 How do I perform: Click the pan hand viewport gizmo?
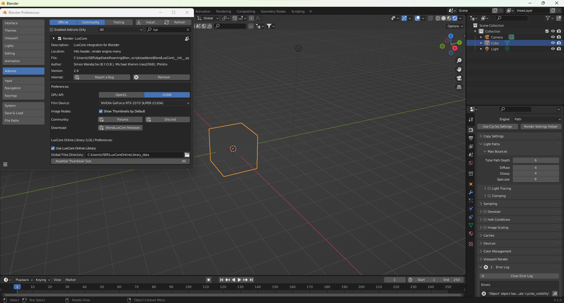[x=459, y=69]
